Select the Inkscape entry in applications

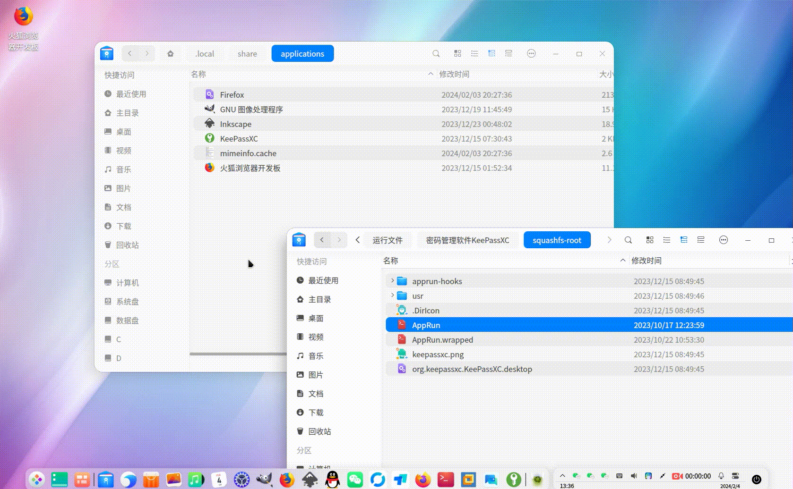click(403, 124)
